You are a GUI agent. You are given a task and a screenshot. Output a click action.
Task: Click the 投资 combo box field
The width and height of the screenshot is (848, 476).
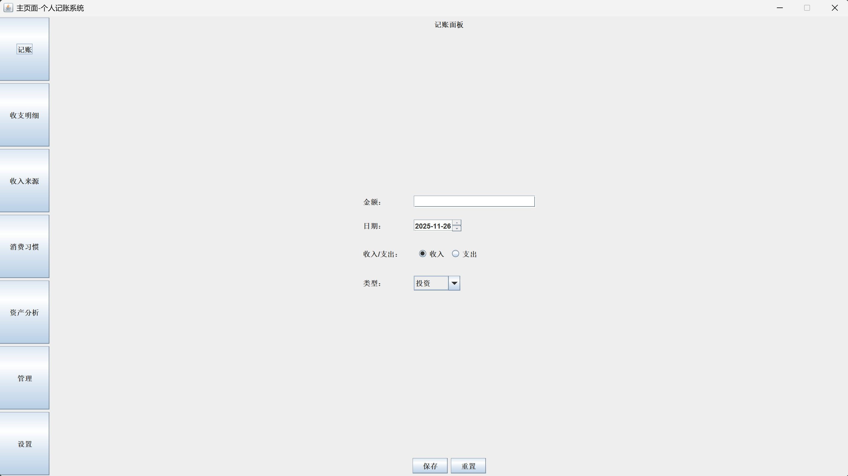point(431,283)
